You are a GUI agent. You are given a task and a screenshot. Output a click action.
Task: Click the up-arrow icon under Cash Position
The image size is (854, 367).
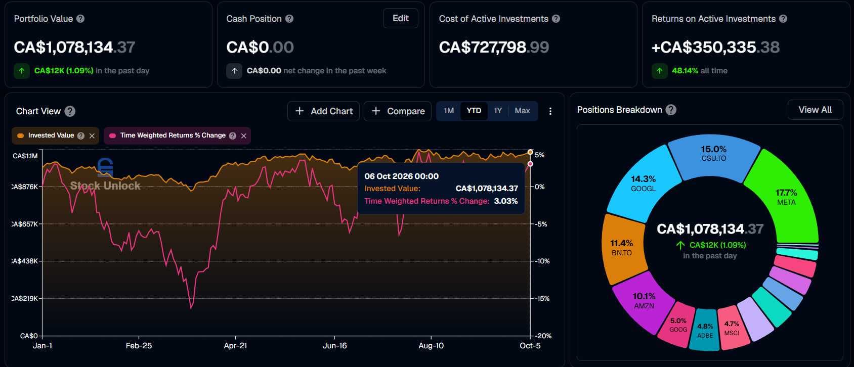234,71
